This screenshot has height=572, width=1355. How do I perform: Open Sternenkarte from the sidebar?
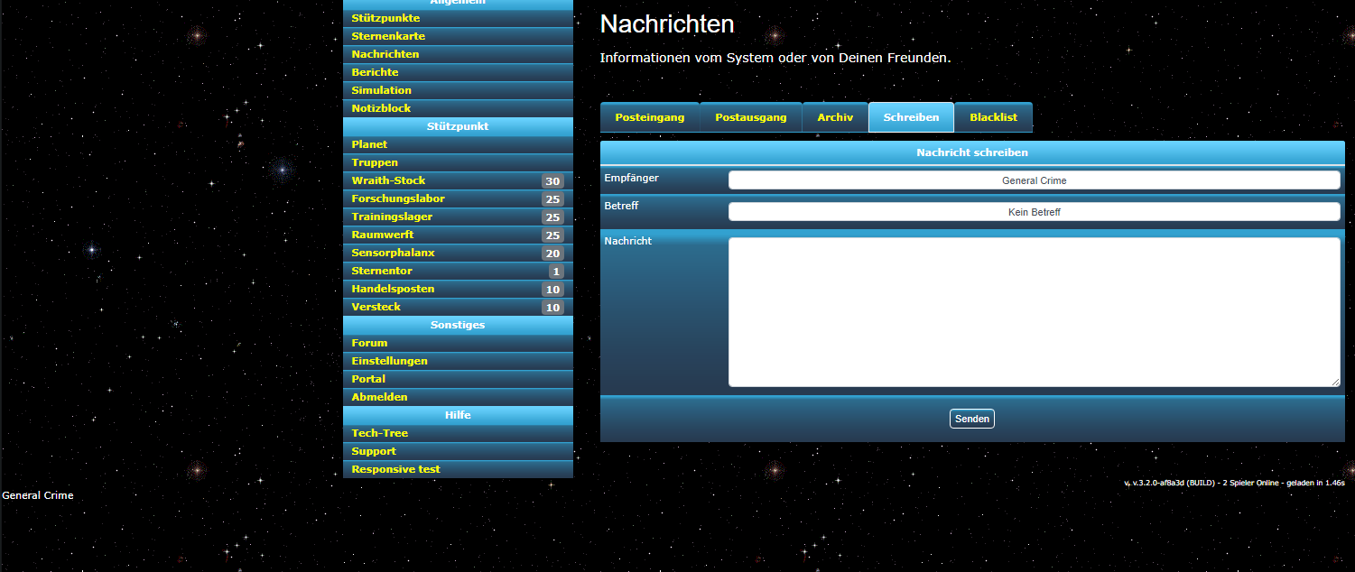pyautogui.click(x=388, y=36)
